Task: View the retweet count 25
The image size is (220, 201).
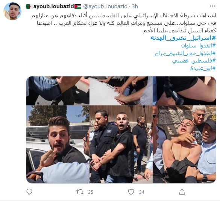Action: pyautogui.click(x=91, y=192)
